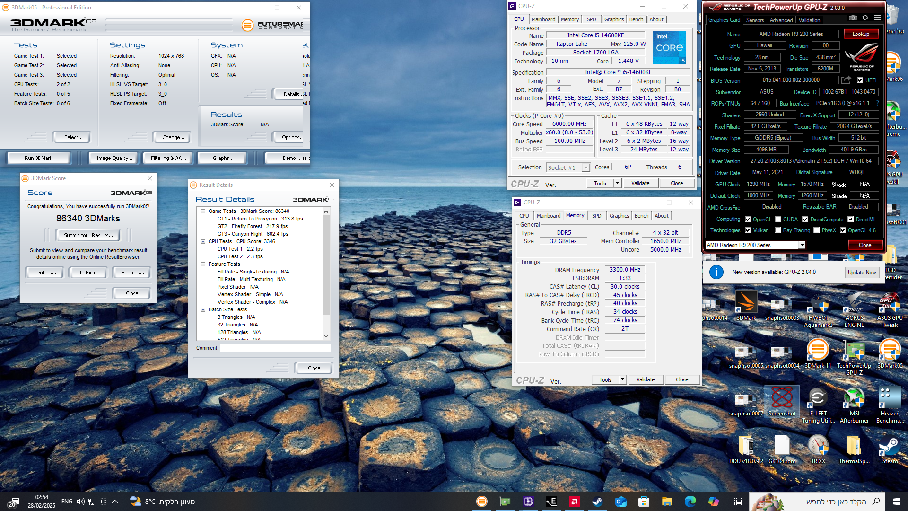This screenshot has height=511, width=908.
Task: Select the GK104.rom file on desktop
Action: pos(782,449)
